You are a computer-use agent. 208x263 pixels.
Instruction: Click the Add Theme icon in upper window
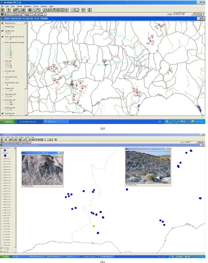[x=8, y=10]
